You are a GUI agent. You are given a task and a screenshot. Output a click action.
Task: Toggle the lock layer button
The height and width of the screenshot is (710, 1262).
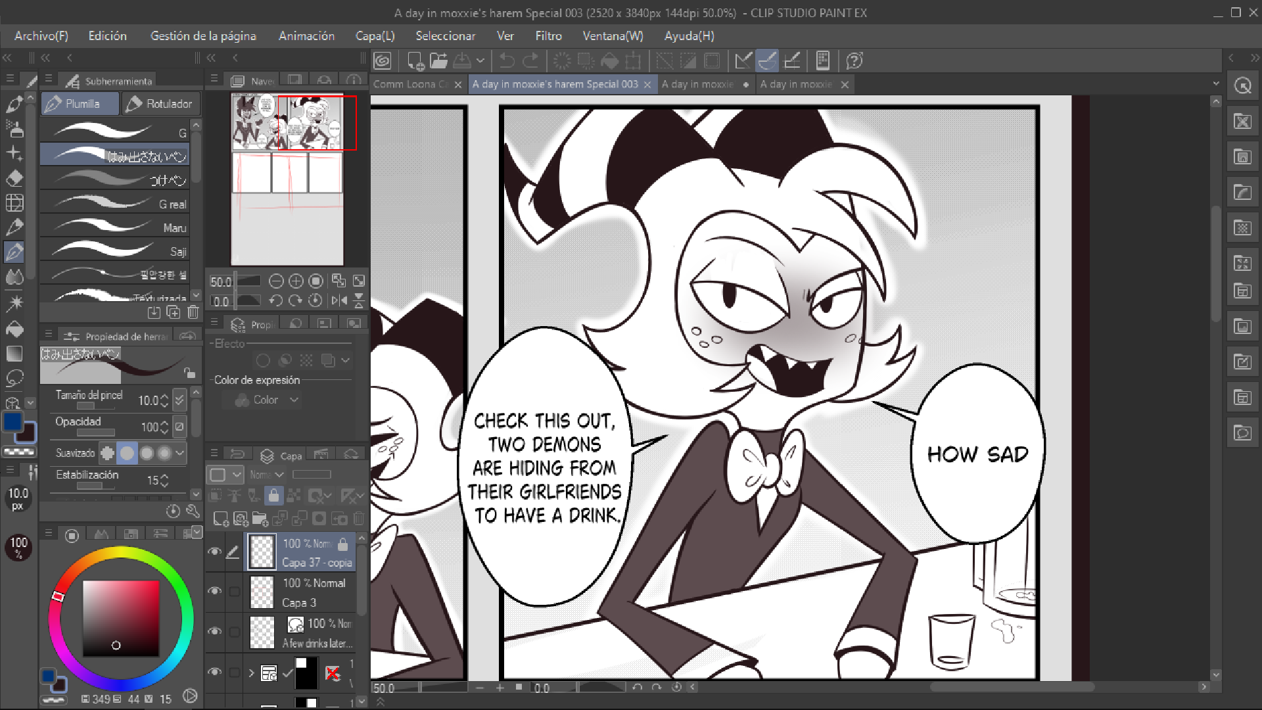tap(273, 496)
